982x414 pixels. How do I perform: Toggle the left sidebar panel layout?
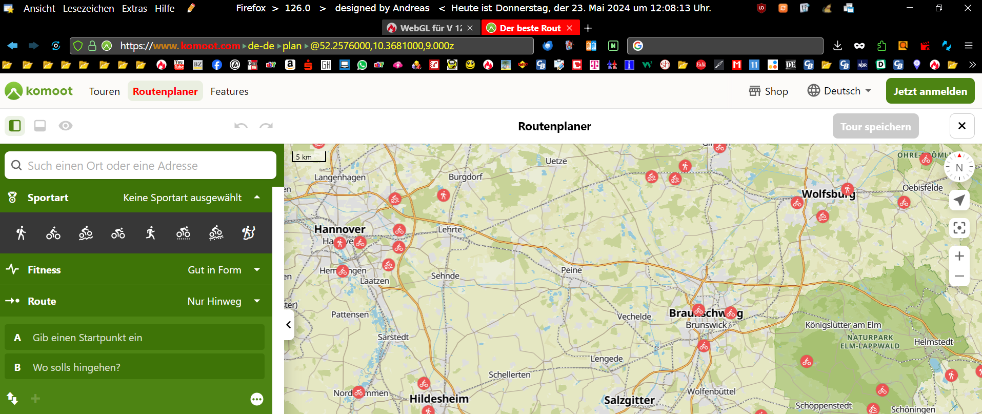pyautogui.click(x=15, y=126)
